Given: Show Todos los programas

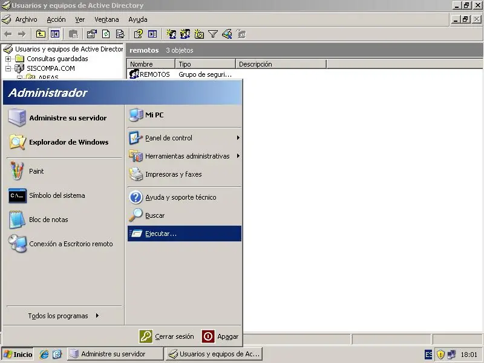Looking at the screenshot, I should [64, 316].
